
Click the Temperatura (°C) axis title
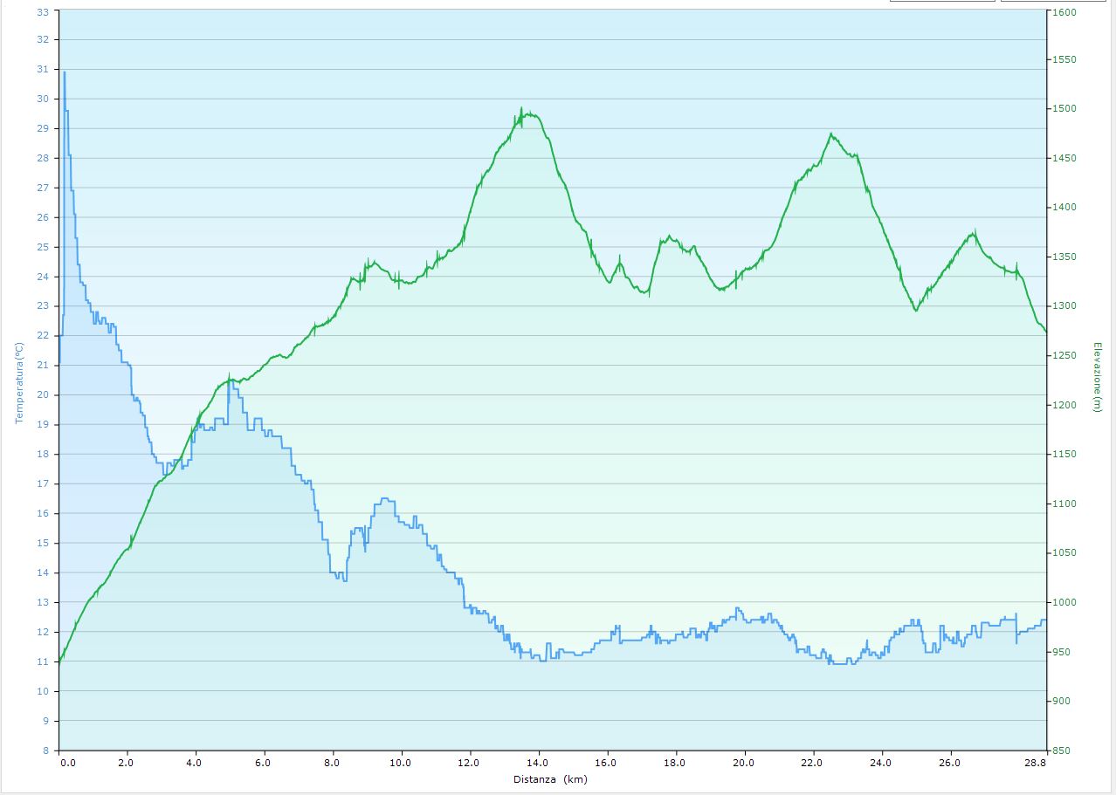(x=18, y=383)
